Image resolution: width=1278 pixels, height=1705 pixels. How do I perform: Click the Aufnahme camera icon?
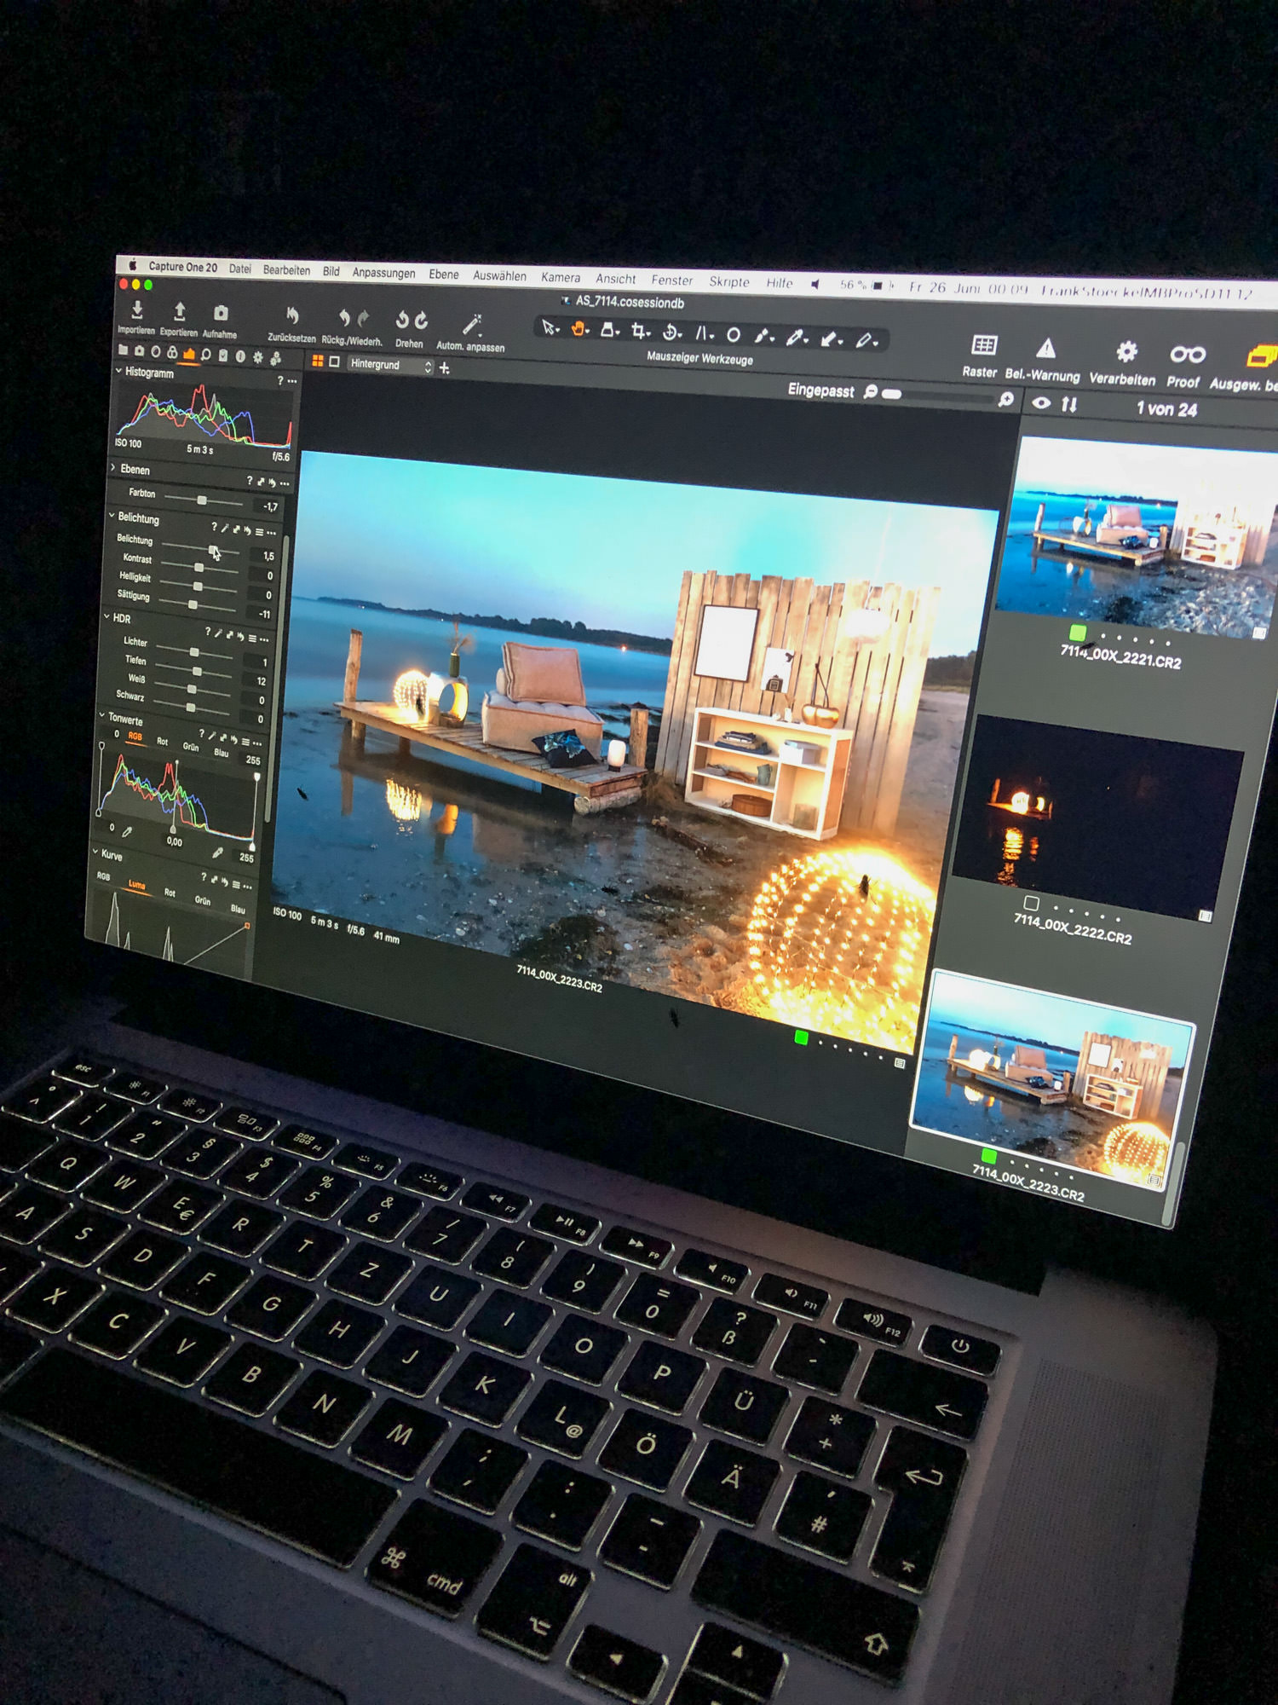coord(221,315)
